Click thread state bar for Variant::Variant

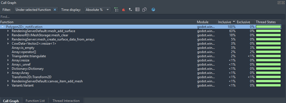tap(268, 85)
